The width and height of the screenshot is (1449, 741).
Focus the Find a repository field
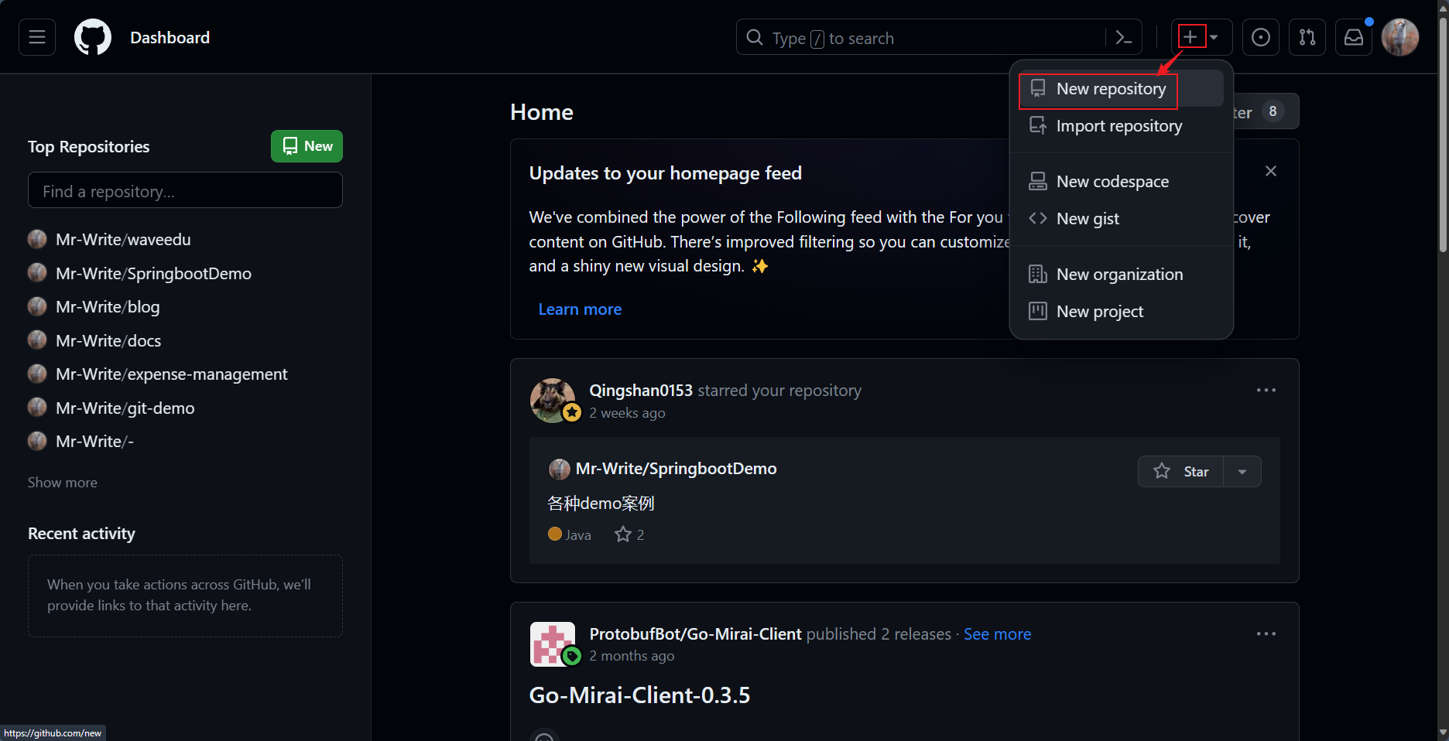(x=185, y=190)
